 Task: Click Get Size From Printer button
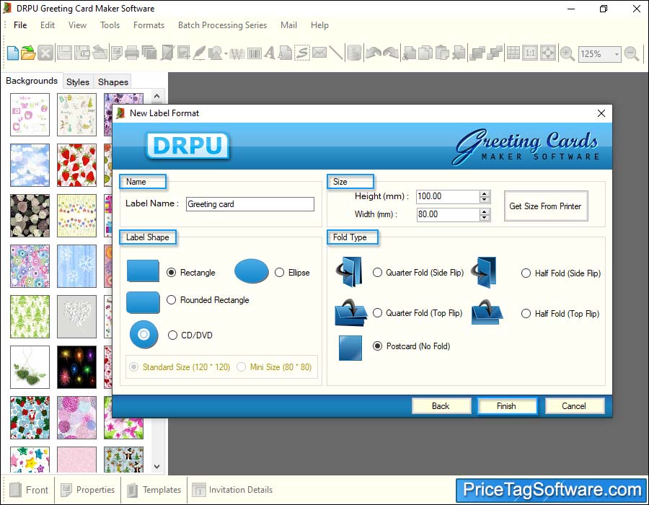tap(546, 206)
